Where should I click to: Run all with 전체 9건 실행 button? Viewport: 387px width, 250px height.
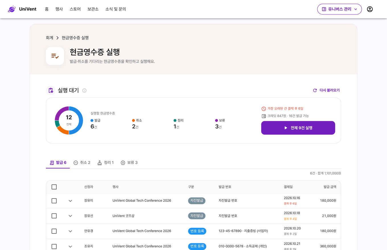click(x=298, y=128)
